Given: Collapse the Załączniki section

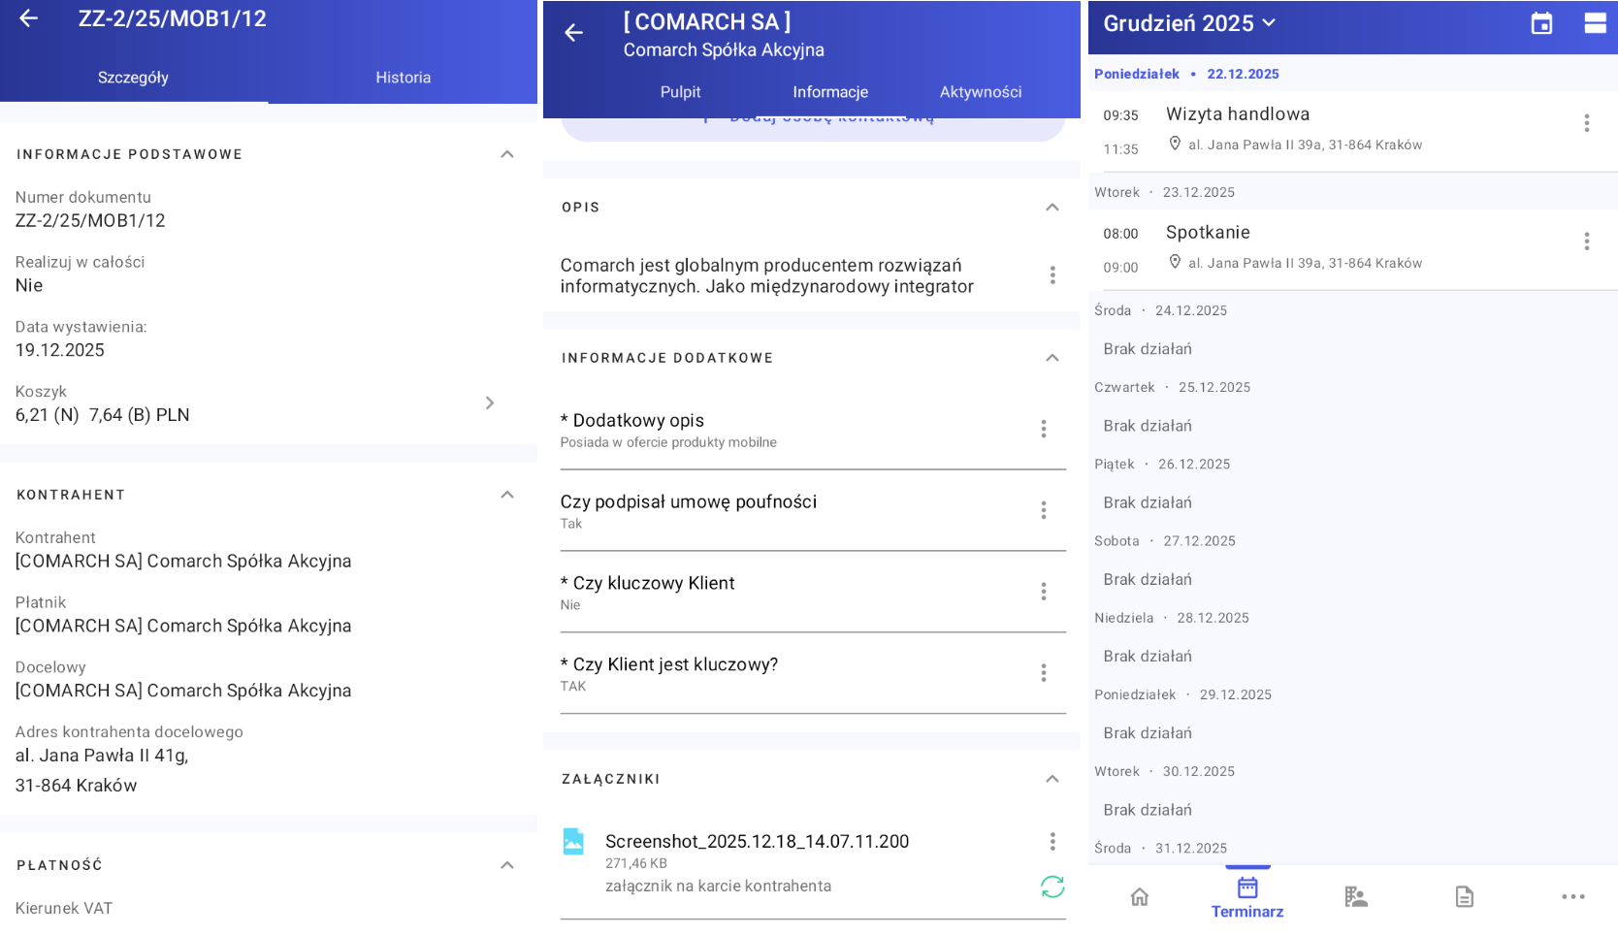Looking at the screenshot, I should coord(1052,779).
